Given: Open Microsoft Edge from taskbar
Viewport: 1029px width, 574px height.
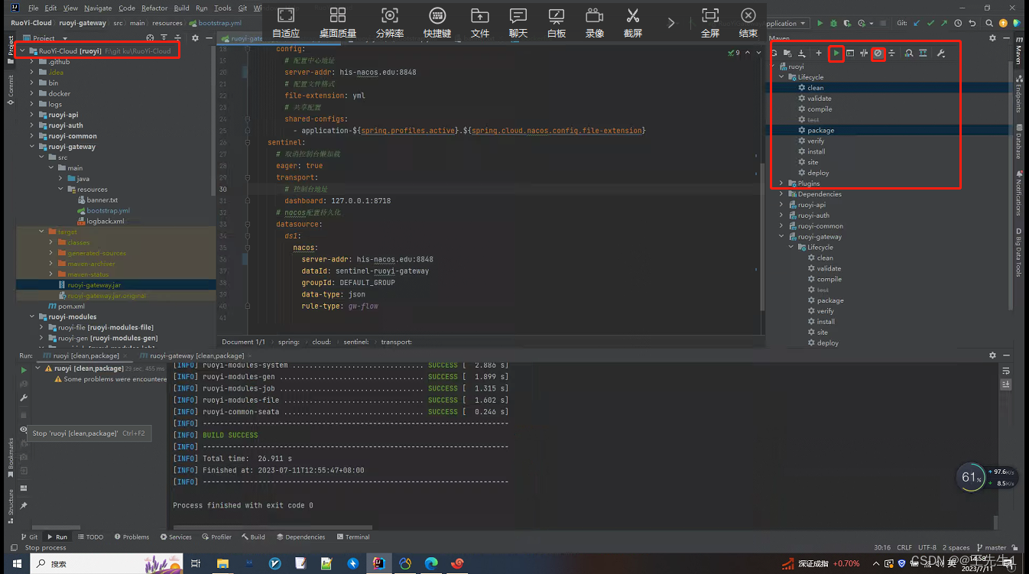Looking at the screenshot, I should [x=430, y=563].
